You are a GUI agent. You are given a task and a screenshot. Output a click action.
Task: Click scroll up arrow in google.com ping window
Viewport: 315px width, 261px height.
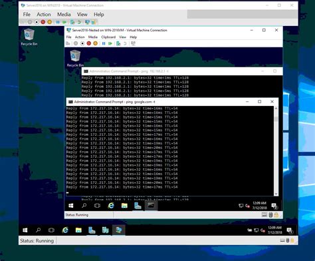tap(276, 109)
